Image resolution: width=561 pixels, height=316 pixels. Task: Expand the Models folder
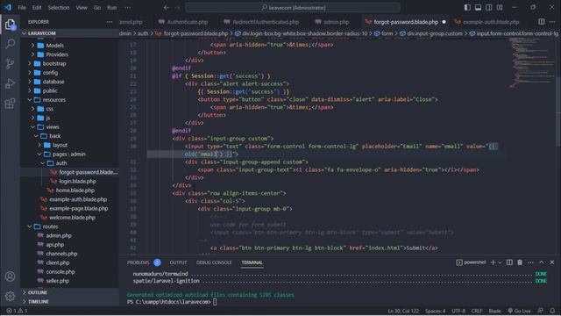(x=69, y=46)
